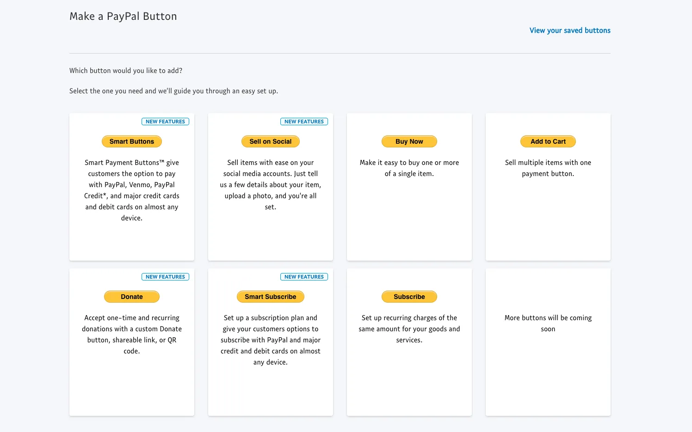Image resolution: width=692 pixels, height=432 pixels.
Task: Click the yellow Subscribe button
Action: tap(409, 297)
